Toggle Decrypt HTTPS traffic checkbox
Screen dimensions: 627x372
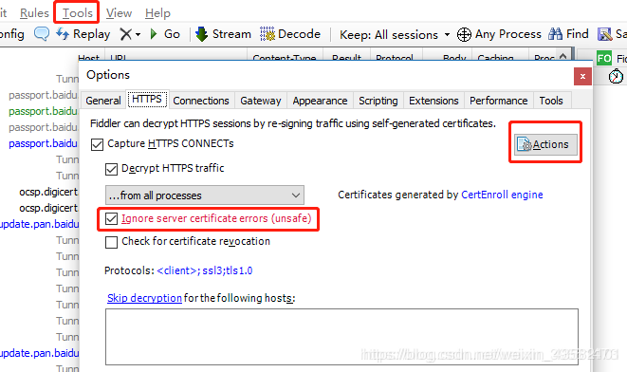pyautogui.click(x=111, y=169)
